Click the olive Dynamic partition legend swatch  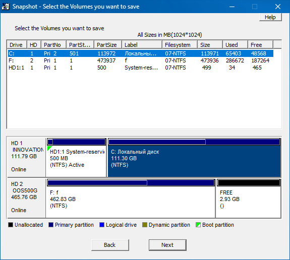tap(145, 225)
